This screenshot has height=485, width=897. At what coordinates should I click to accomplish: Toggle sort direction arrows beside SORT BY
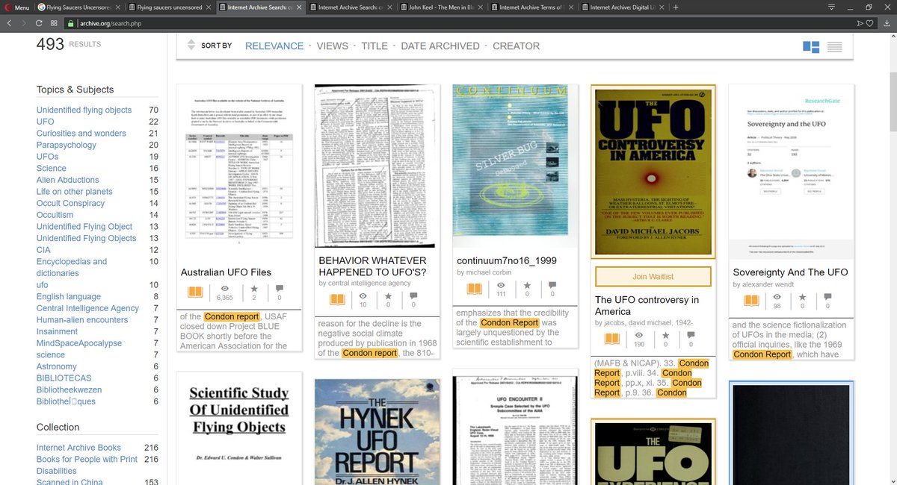(191, 46)
